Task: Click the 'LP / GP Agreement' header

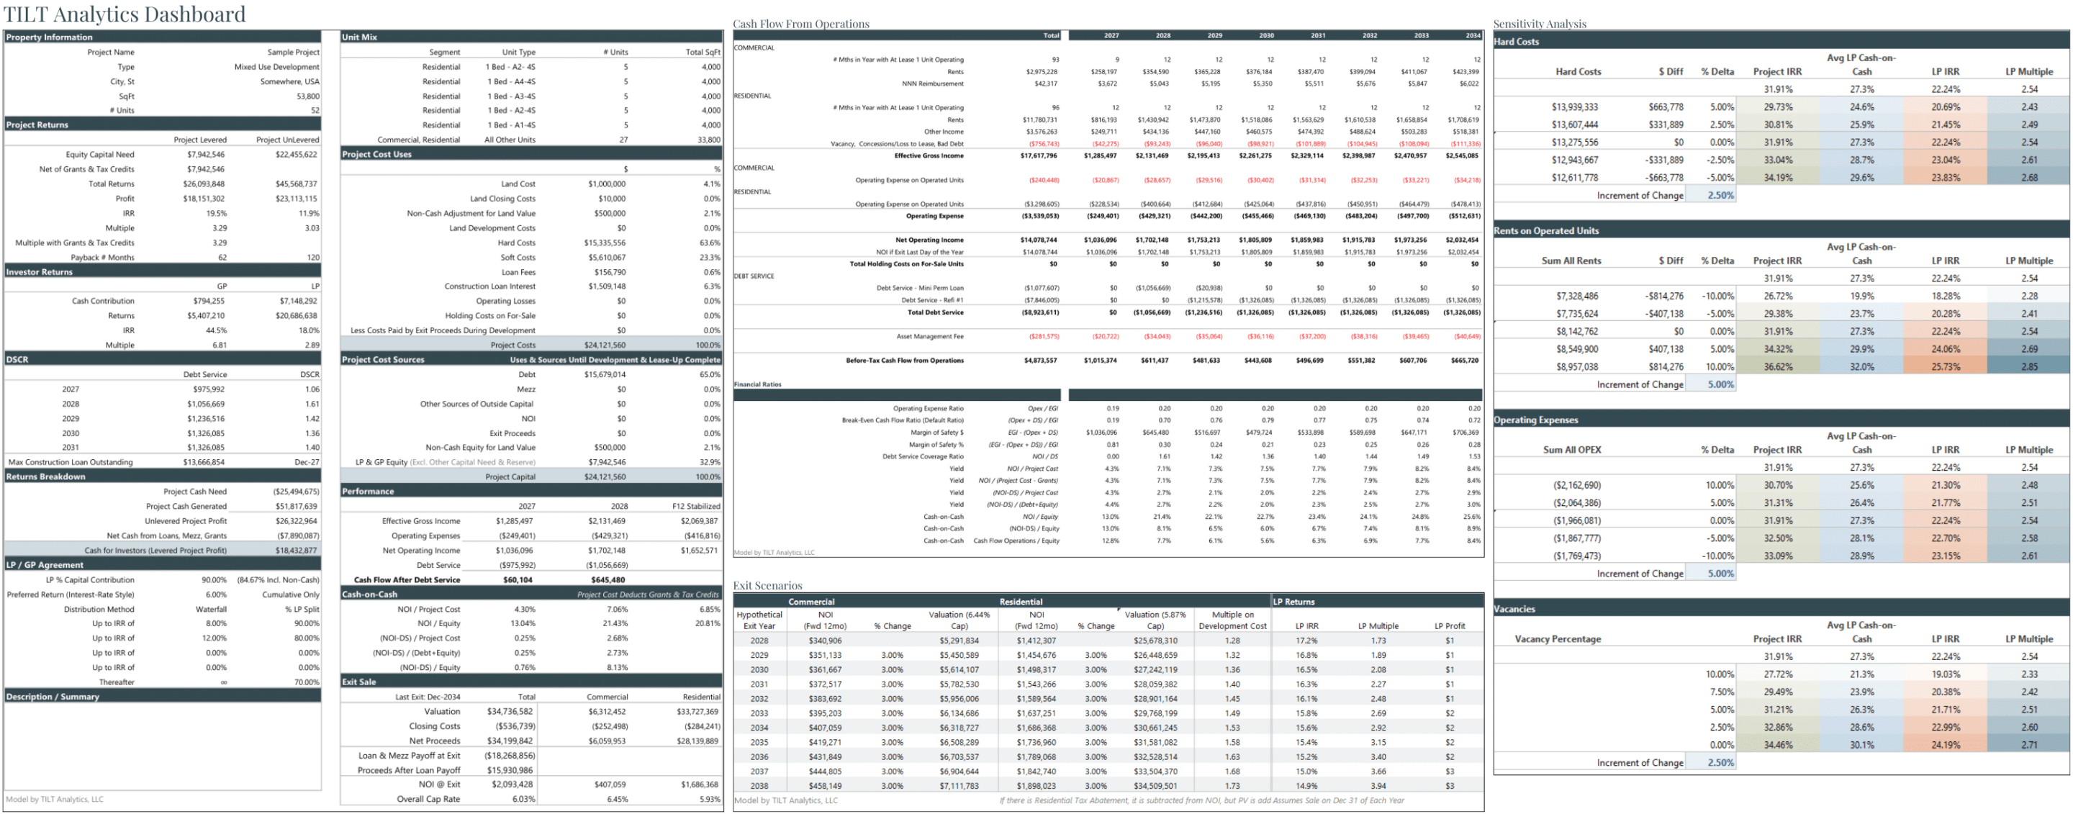Action: pos(162,565)
